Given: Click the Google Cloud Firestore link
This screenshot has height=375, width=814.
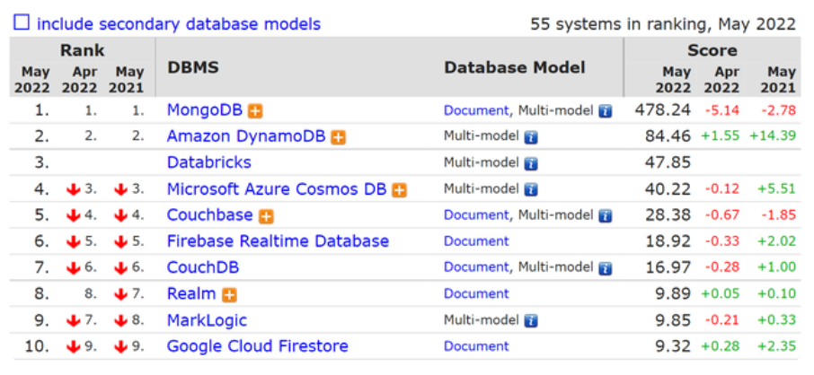Looking at the screenshot, I should click(x=257, y=346).
